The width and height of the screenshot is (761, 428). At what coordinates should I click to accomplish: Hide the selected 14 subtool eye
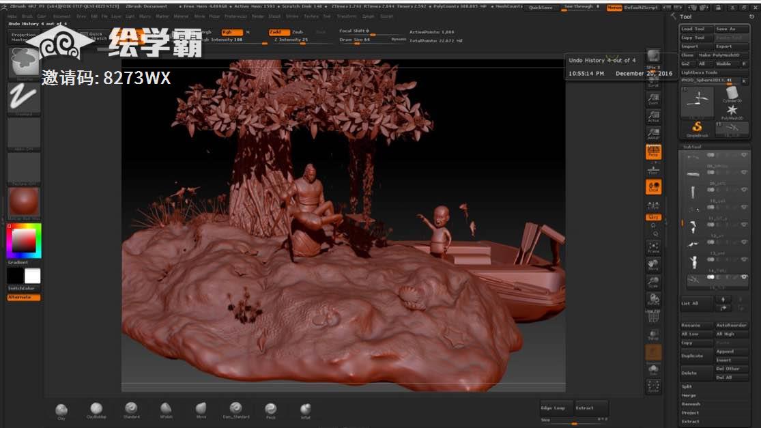tap(743, 277)
